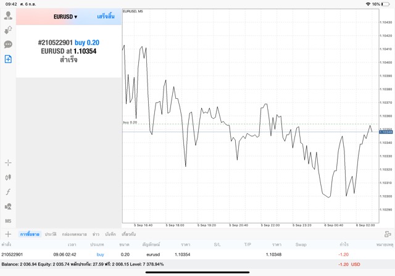Viewport: 395px width, 276px height.
Task: Click the open price 1.10354 cell
Action: [x=183, y=254]
